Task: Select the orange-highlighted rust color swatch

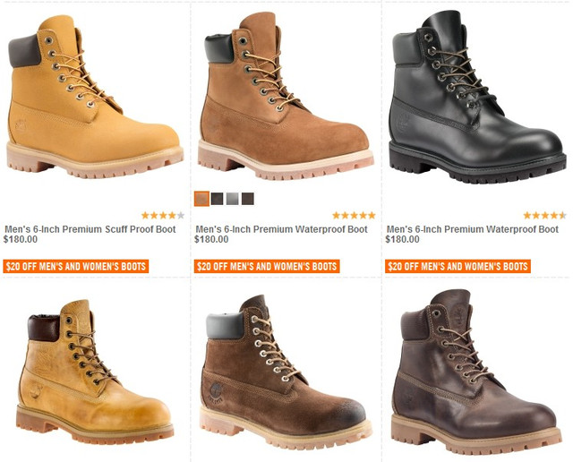Action: [201, 199]
